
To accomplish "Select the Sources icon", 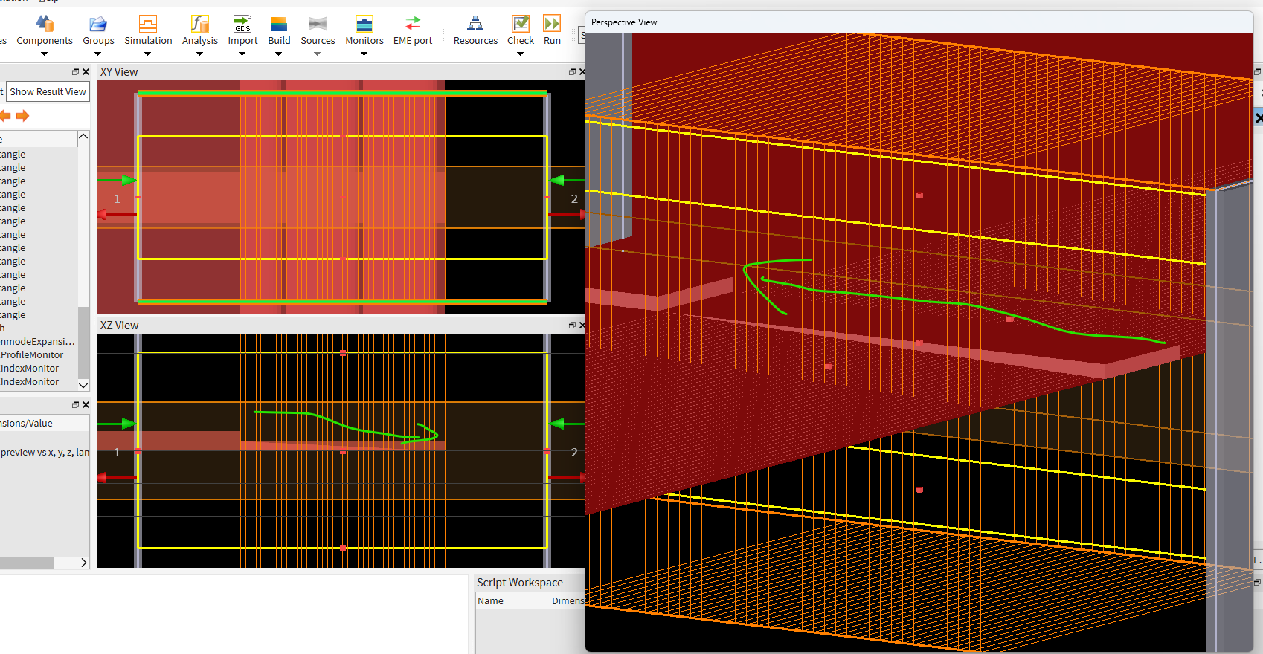I will tap(318, 25).
